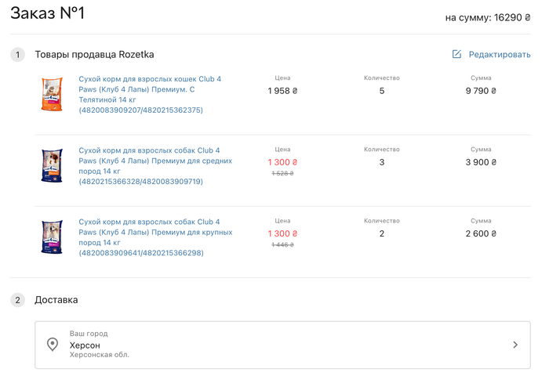Click the 9 790 ₴ sum
The width and height of the screenshot is (549, 376).
[481, 91]
